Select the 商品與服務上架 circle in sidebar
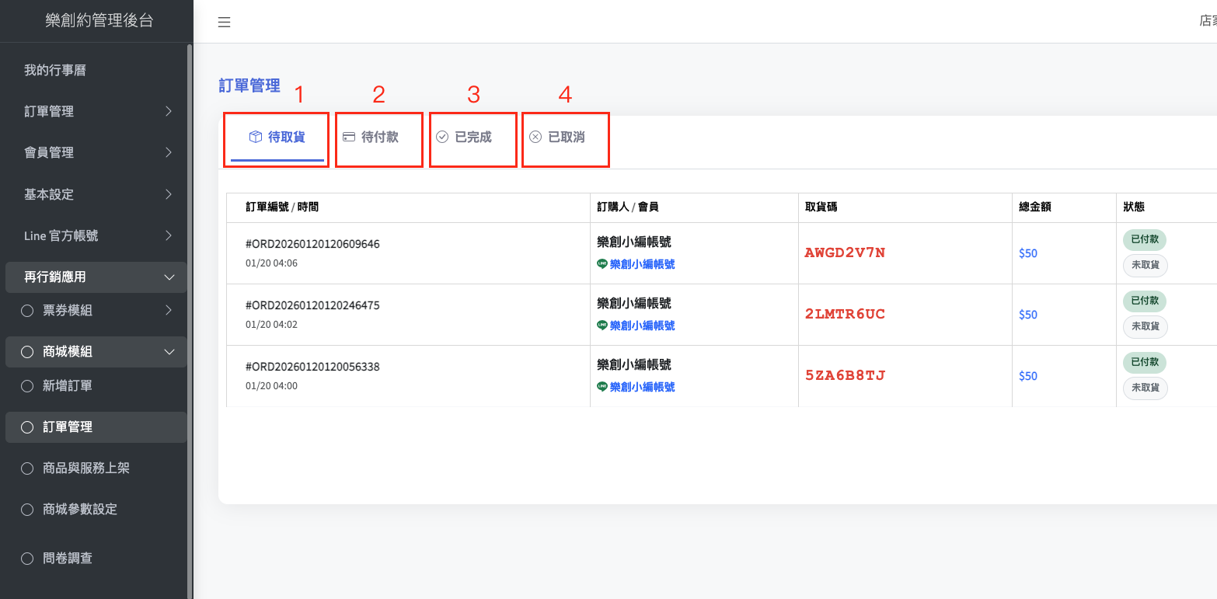This screenshot has width=1217, height=599. coord(27,468)
